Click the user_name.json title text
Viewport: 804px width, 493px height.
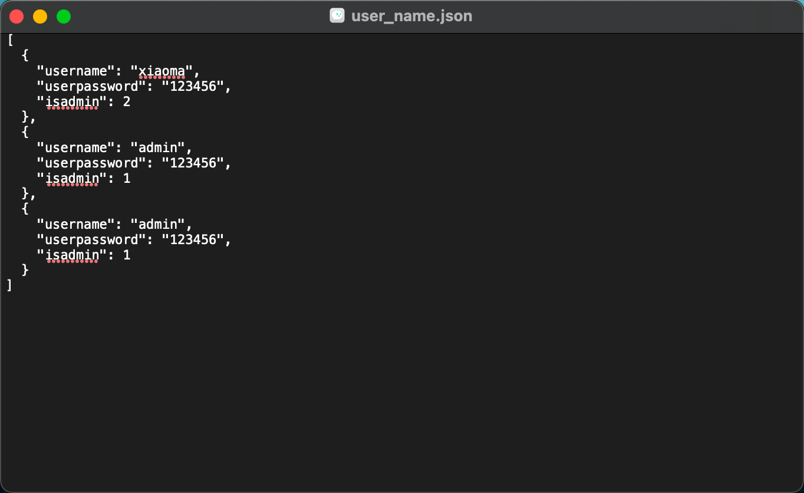click(x=411, y=16)
